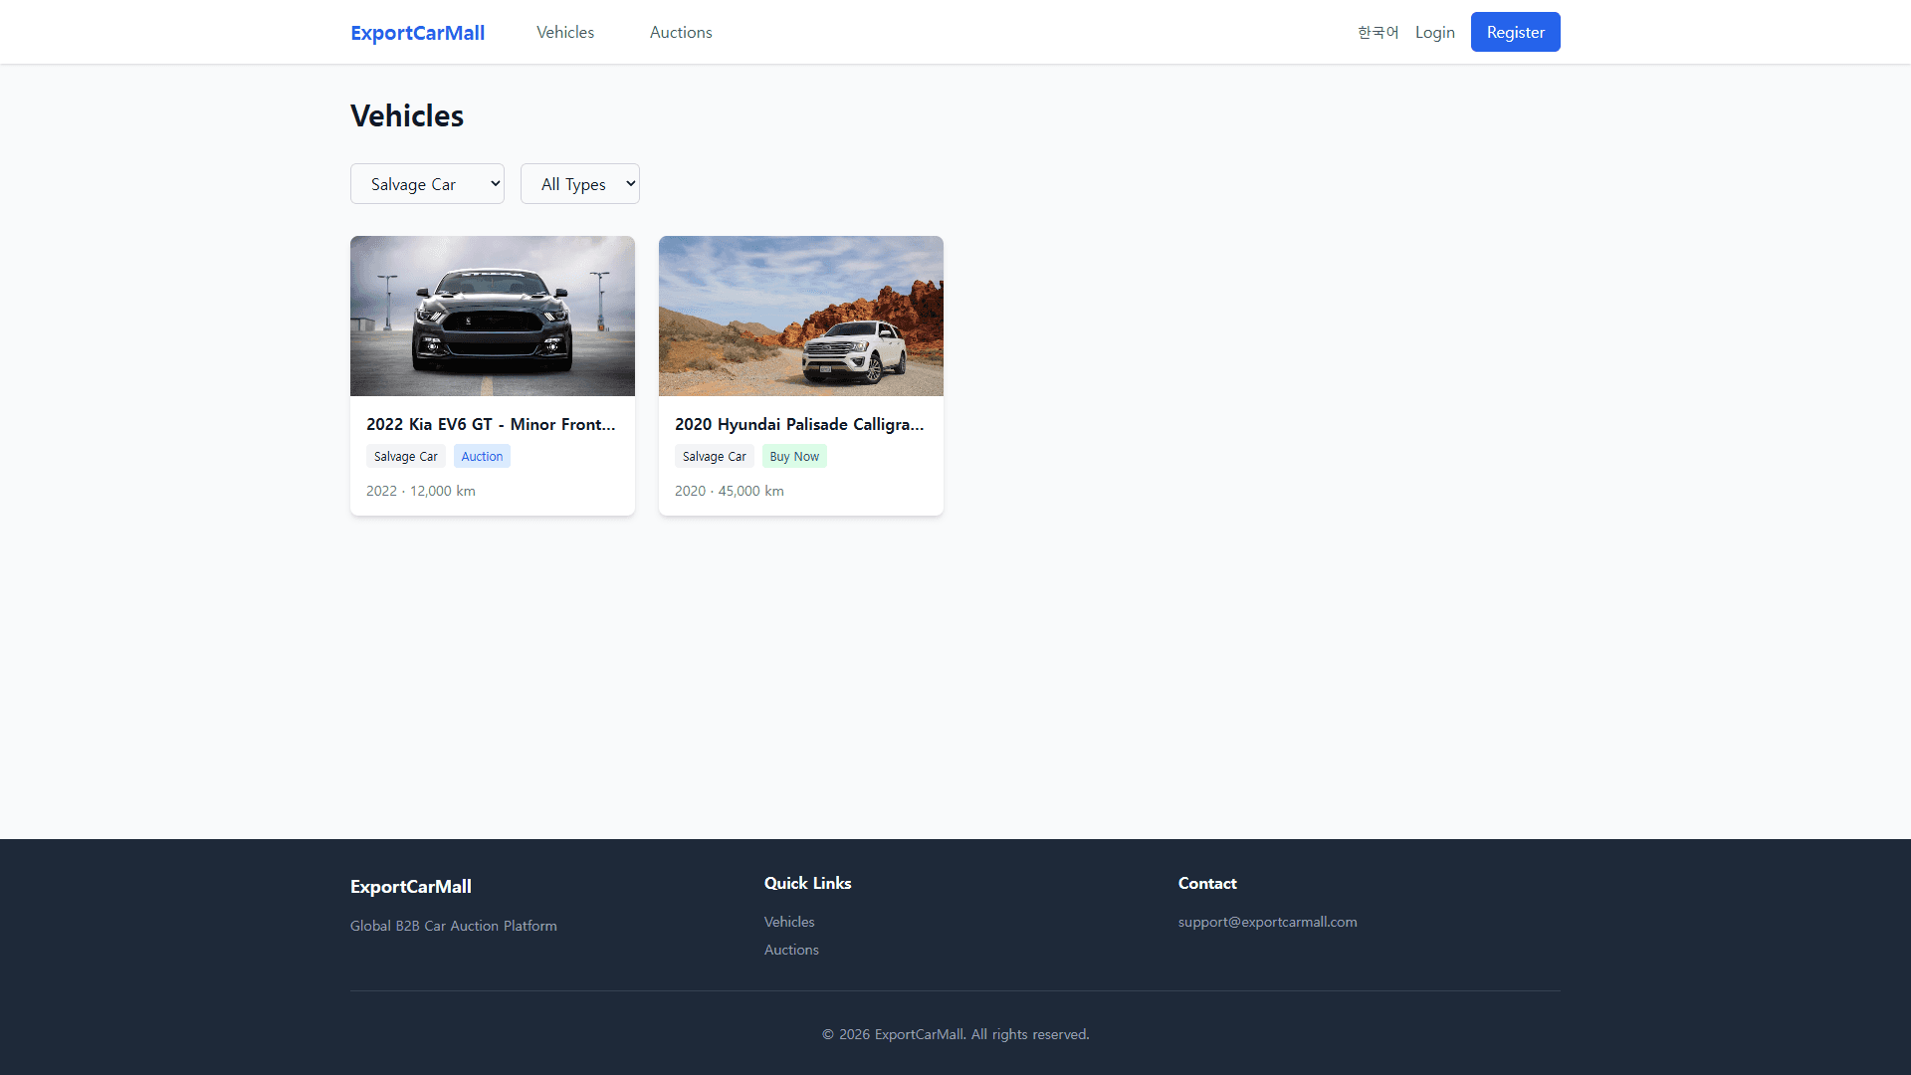Viewport: 1911px width, 1075px height.
Task: Expand the Salvage Car category dropdown
Action: pos(427,184)
